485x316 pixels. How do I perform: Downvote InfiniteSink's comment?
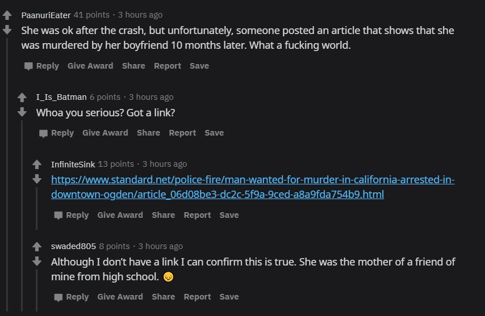coord(37,179)
